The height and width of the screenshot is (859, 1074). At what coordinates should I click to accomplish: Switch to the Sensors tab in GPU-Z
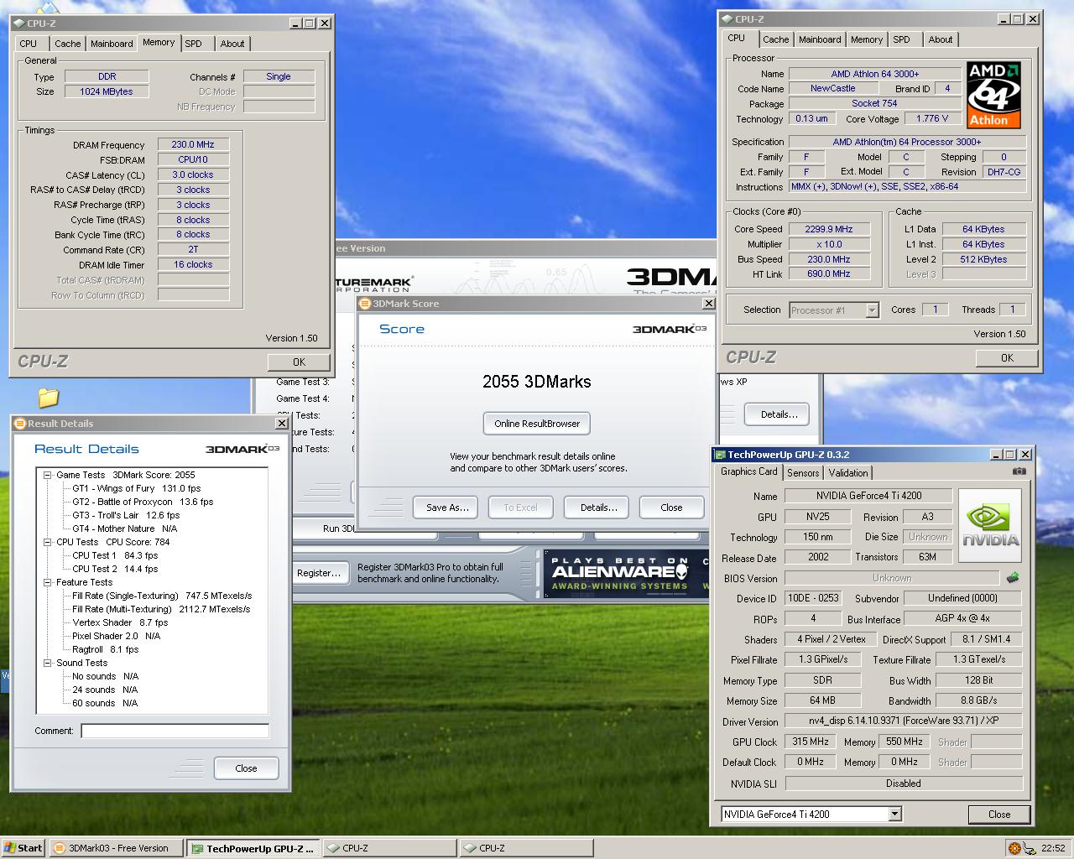803,473
